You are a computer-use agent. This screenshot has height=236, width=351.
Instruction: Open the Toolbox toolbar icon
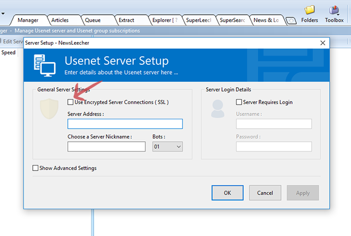pyautogui.click(x=334, y=14)
